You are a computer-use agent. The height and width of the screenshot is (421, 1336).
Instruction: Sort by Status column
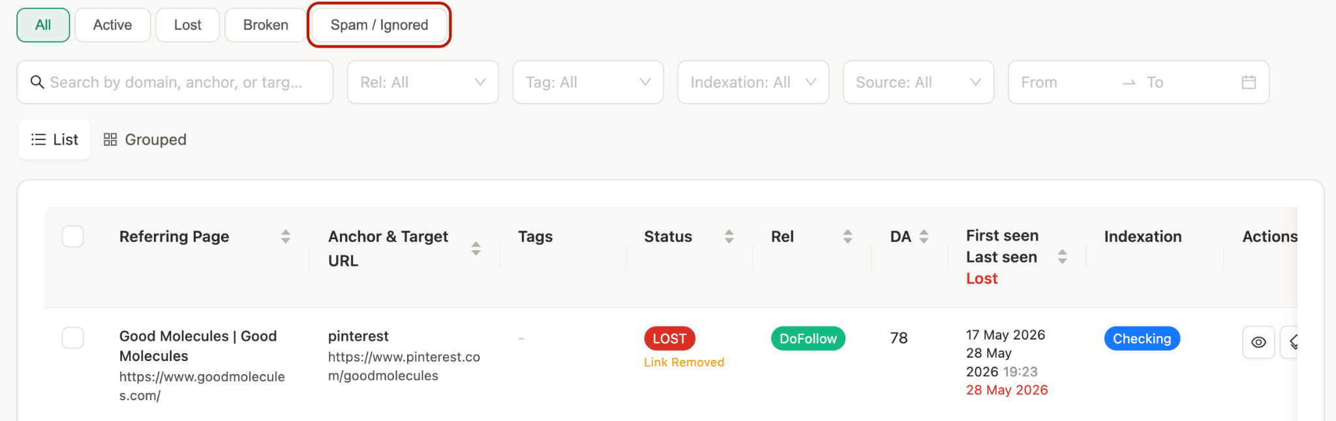point(729,237)
